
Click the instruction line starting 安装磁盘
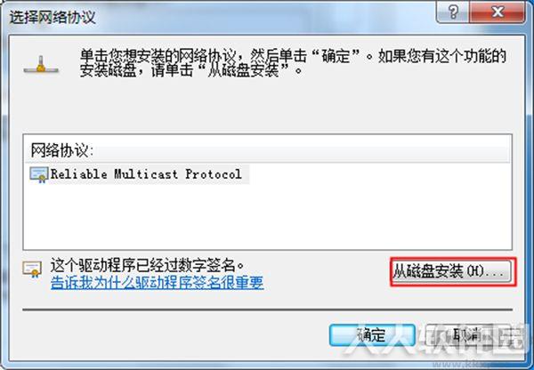[x=191, y=70]
